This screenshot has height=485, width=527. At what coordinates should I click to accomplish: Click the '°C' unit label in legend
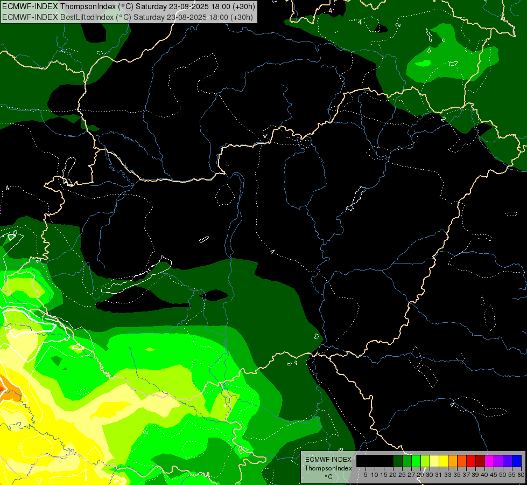coord(329,476)
